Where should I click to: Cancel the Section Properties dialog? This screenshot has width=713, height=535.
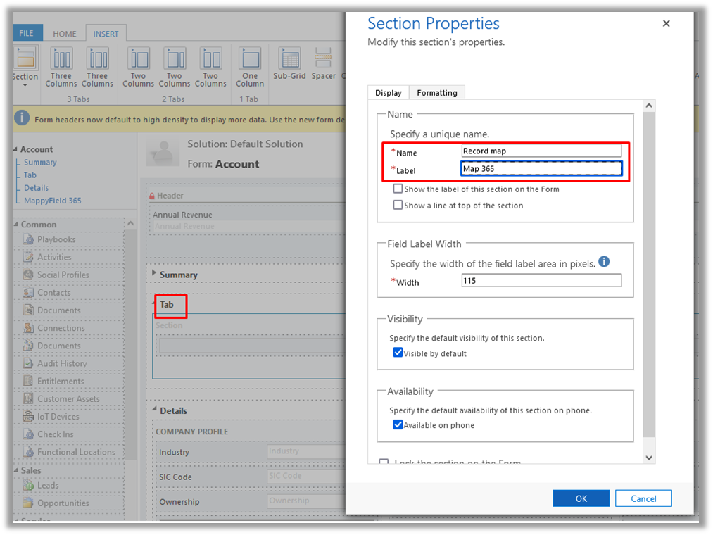pos(643,498)
